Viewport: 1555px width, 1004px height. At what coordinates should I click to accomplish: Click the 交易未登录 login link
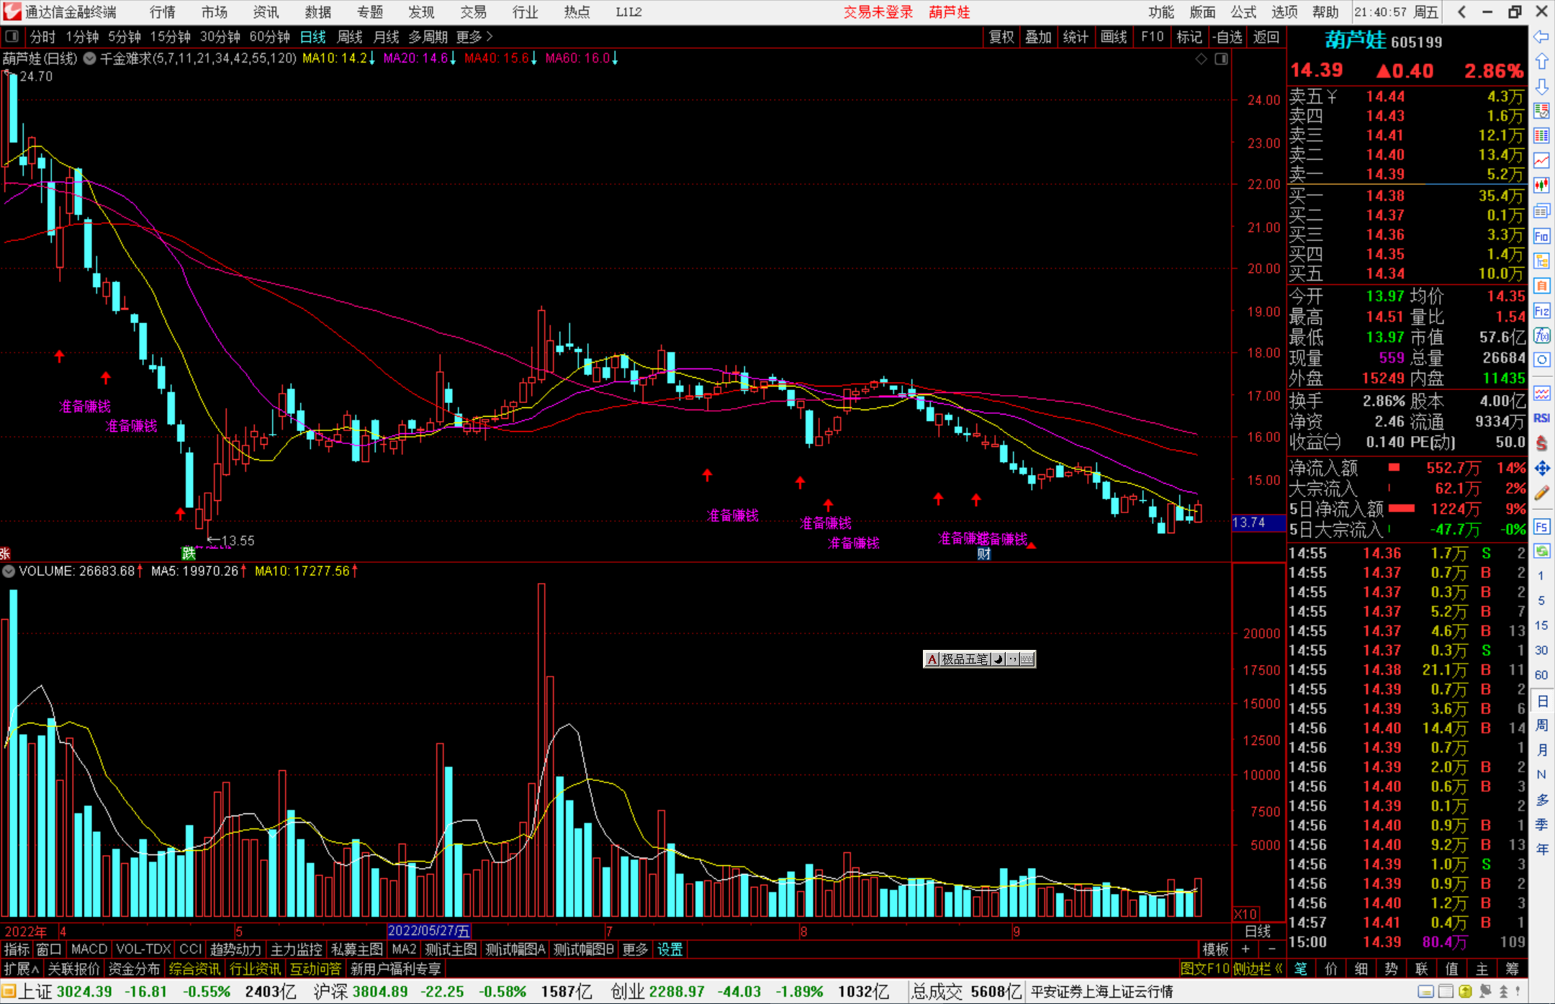[x=878, y=12]
